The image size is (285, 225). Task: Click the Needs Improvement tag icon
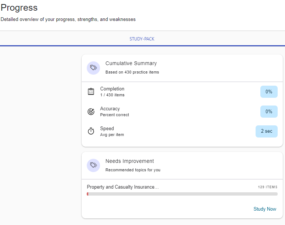pos(93,165)
